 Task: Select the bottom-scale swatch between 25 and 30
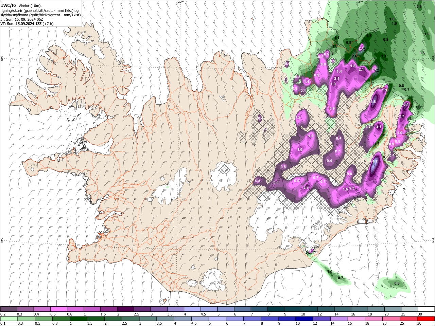click(x=408, y=319)
